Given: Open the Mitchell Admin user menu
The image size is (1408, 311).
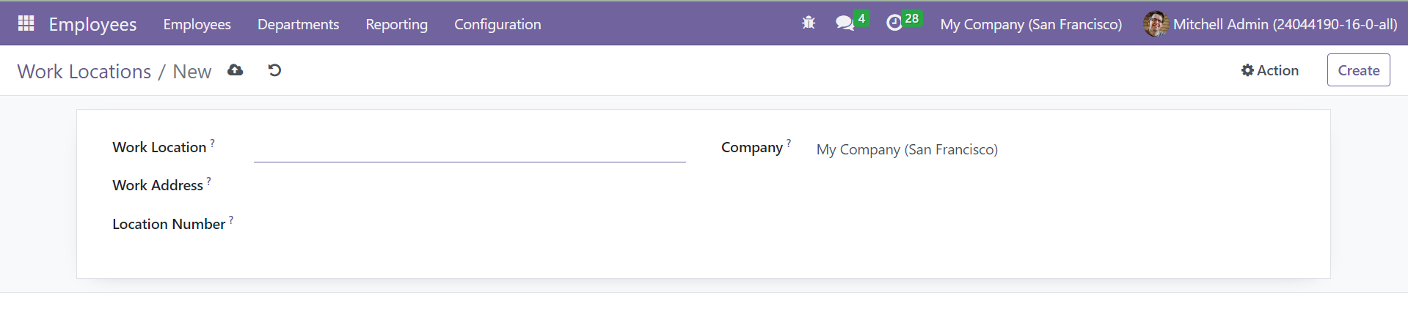Looking at the screenshot, I should click(1270, 24).
